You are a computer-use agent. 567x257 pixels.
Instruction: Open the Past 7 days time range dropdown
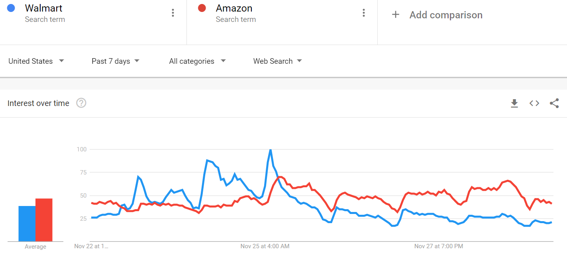[x=116, y=61]
